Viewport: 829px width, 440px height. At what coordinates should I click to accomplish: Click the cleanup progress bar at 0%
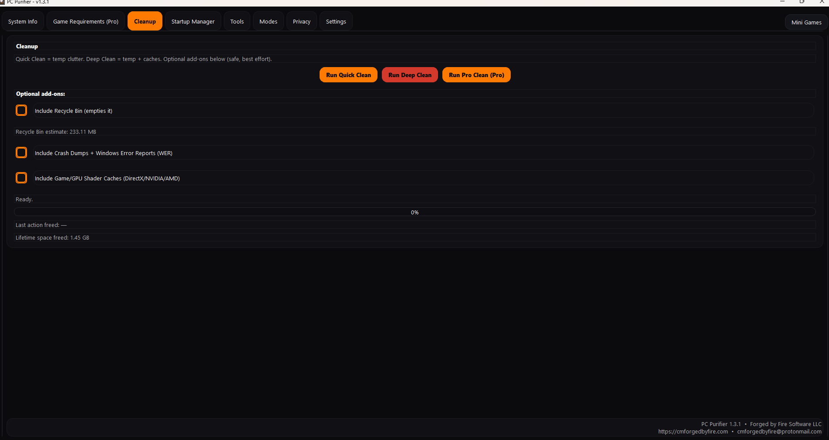(414, 212)
